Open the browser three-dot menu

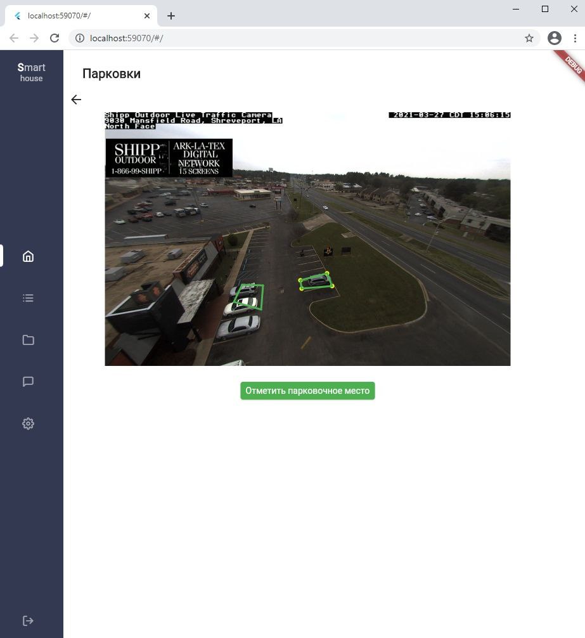click(575, 38)
